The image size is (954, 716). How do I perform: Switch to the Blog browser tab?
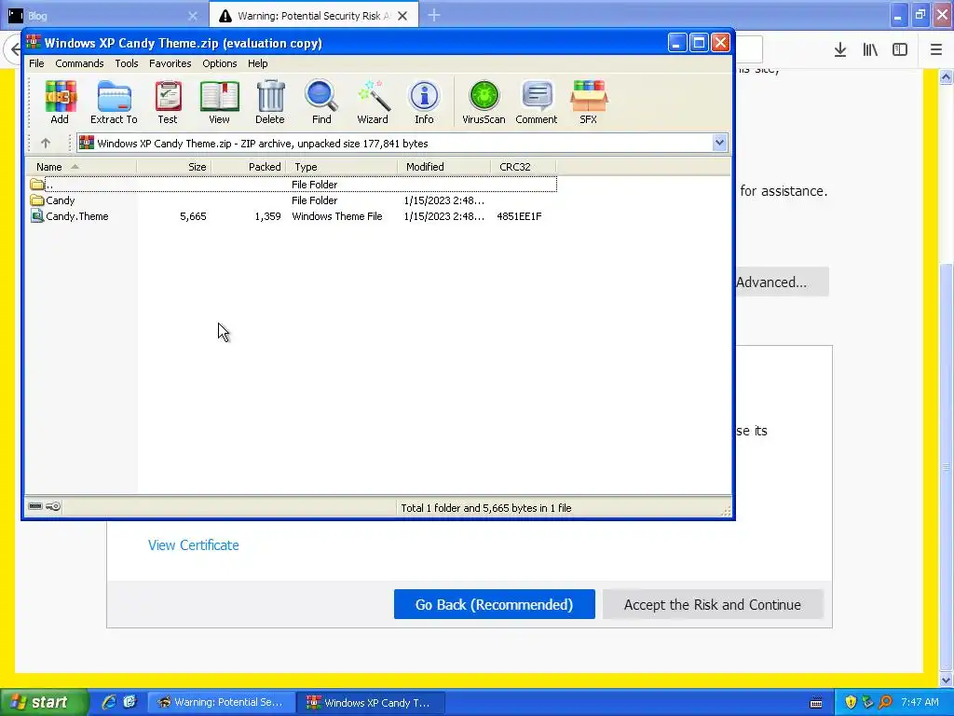pos(103,15)
